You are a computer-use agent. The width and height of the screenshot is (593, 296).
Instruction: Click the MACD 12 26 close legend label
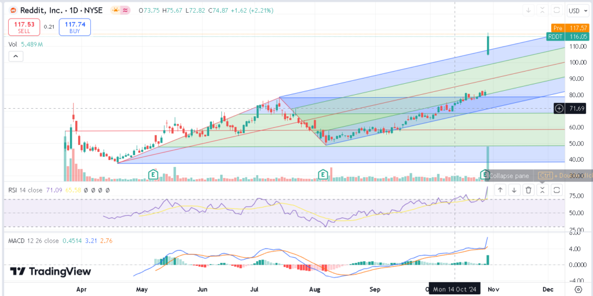pyautogui.click(x=34, y=240)
